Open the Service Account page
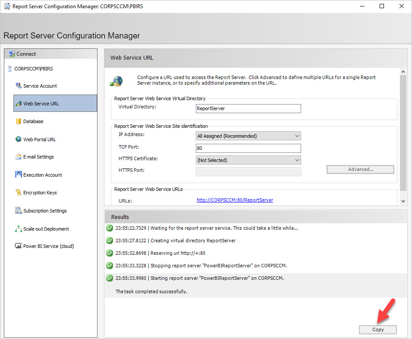The height and width of the screenshot is (339, 412). point(40,86)
